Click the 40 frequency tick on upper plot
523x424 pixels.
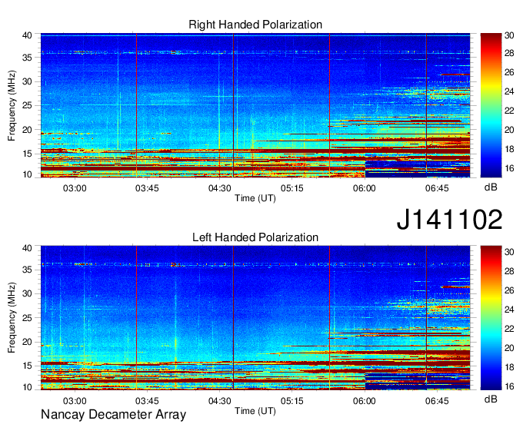[27, 35]
